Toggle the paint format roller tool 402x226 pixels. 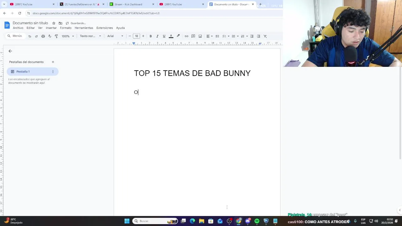pyautogui.click(x=56, y=36)
